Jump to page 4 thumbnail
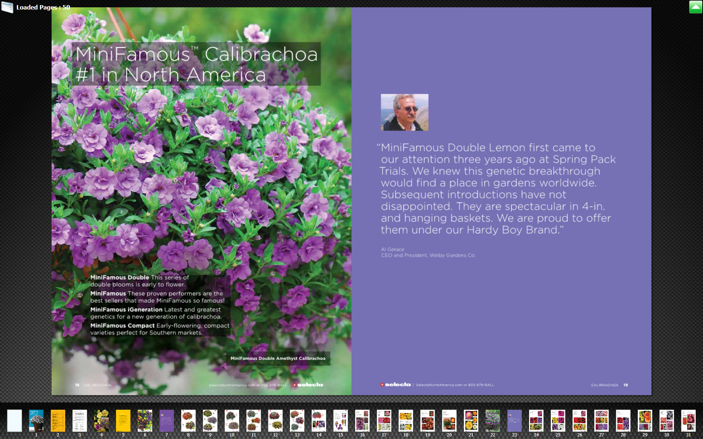The image size is (703, 439). (101, 421)
